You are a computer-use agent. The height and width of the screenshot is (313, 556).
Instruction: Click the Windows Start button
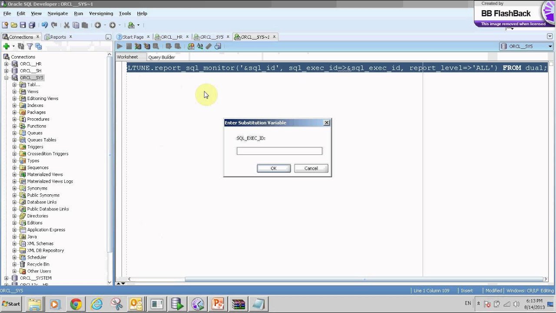(11, 304)
